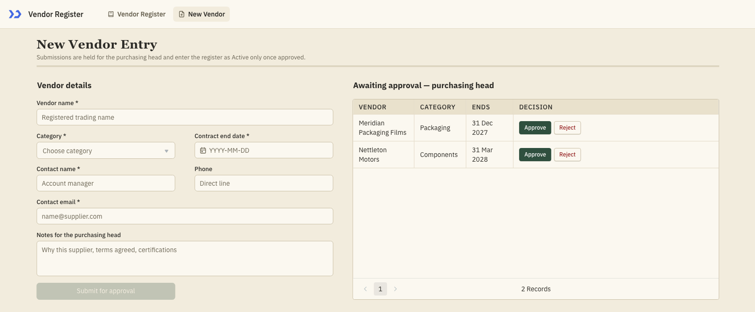Click the Vendor Register app logo
Screen dimensions: 755x312
coord(15,14)
